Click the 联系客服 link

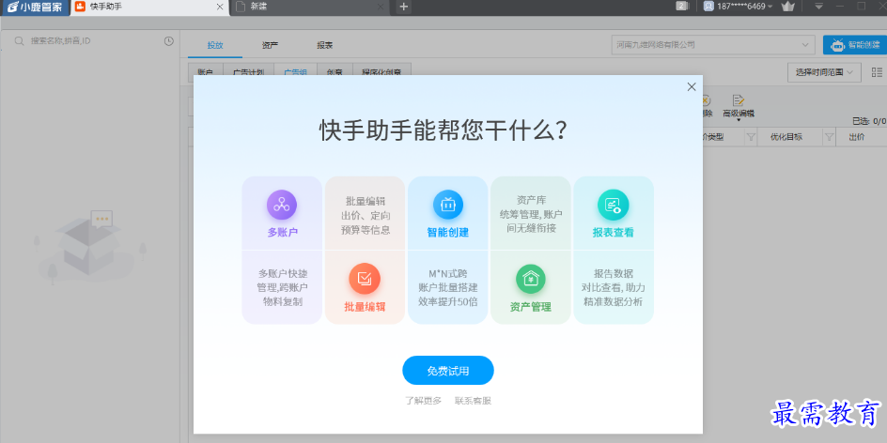pos(473,401)
